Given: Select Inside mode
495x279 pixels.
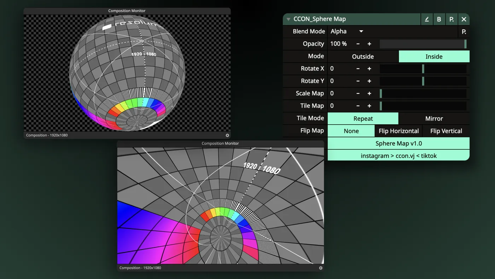Looking at the screenshot, I should 434,56.
